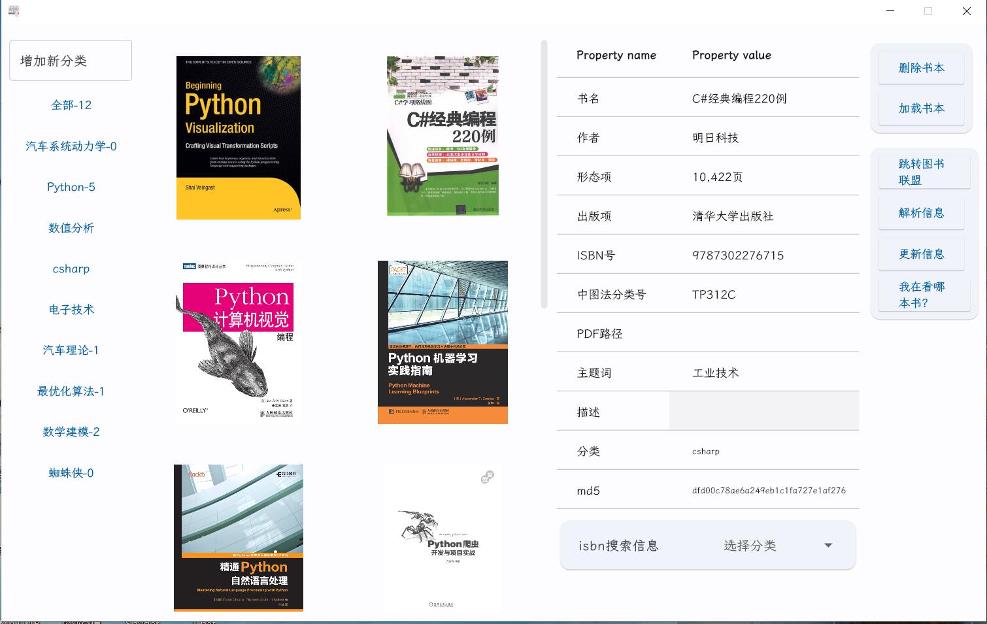
Task: Select the Python-5 category
Action: 71,187
